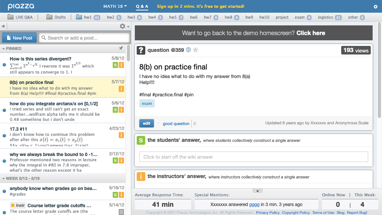Click the New Post button
Viewport: 382px width, 215px height.
click(19, 38)
